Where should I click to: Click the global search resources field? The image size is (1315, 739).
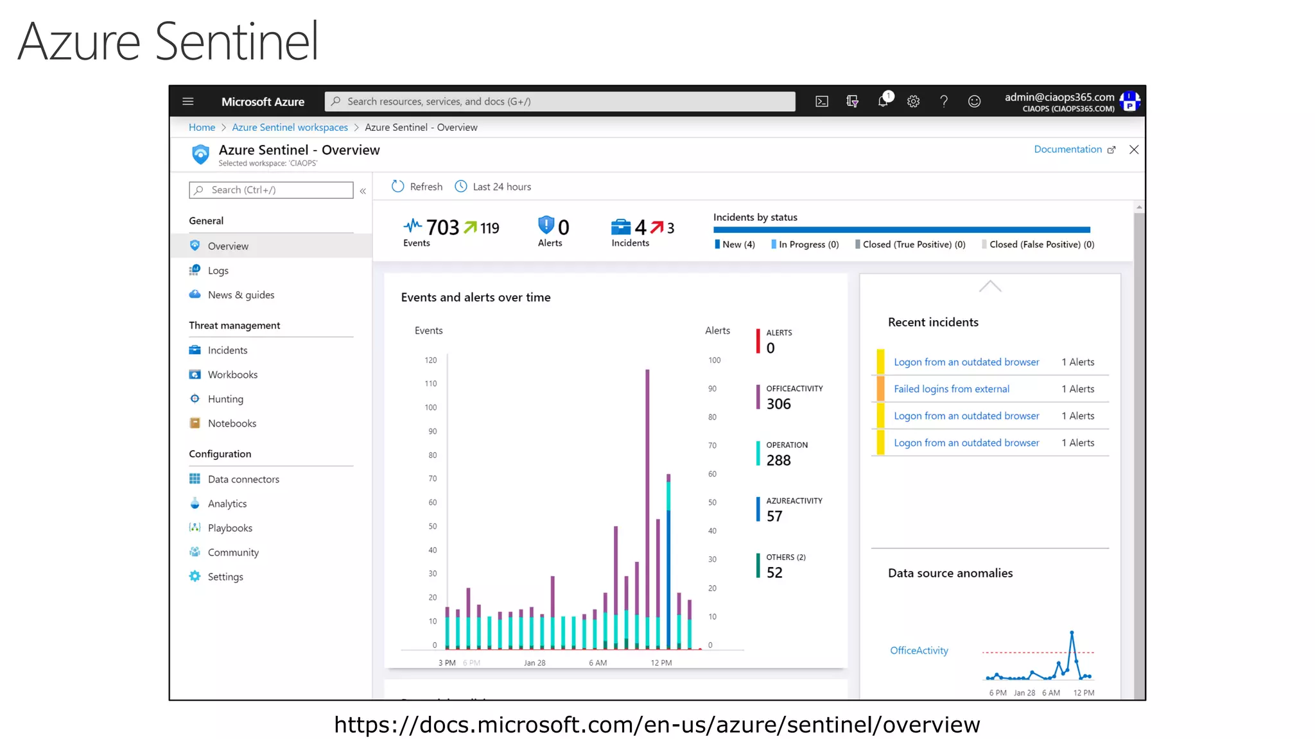(560, 101)
